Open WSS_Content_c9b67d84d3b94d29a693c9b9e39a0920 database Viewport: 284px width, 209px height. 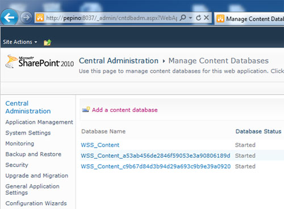pyautogui.click(x=156, y=166)
